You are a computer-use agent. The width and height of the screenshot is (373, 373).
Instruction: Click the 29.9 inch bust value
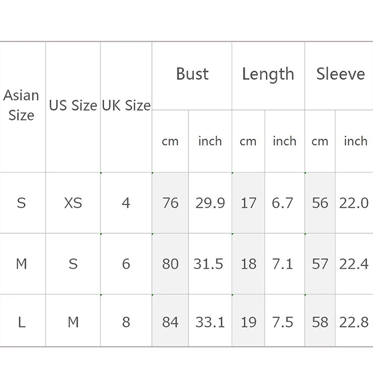tap(210, 203)
